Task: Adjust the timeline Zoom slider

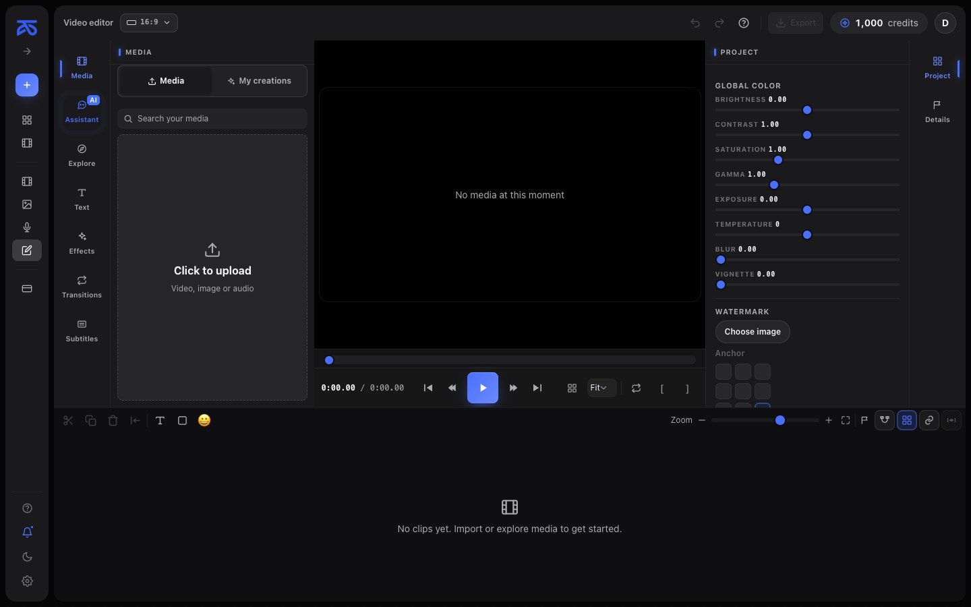Action: (765, 420)
